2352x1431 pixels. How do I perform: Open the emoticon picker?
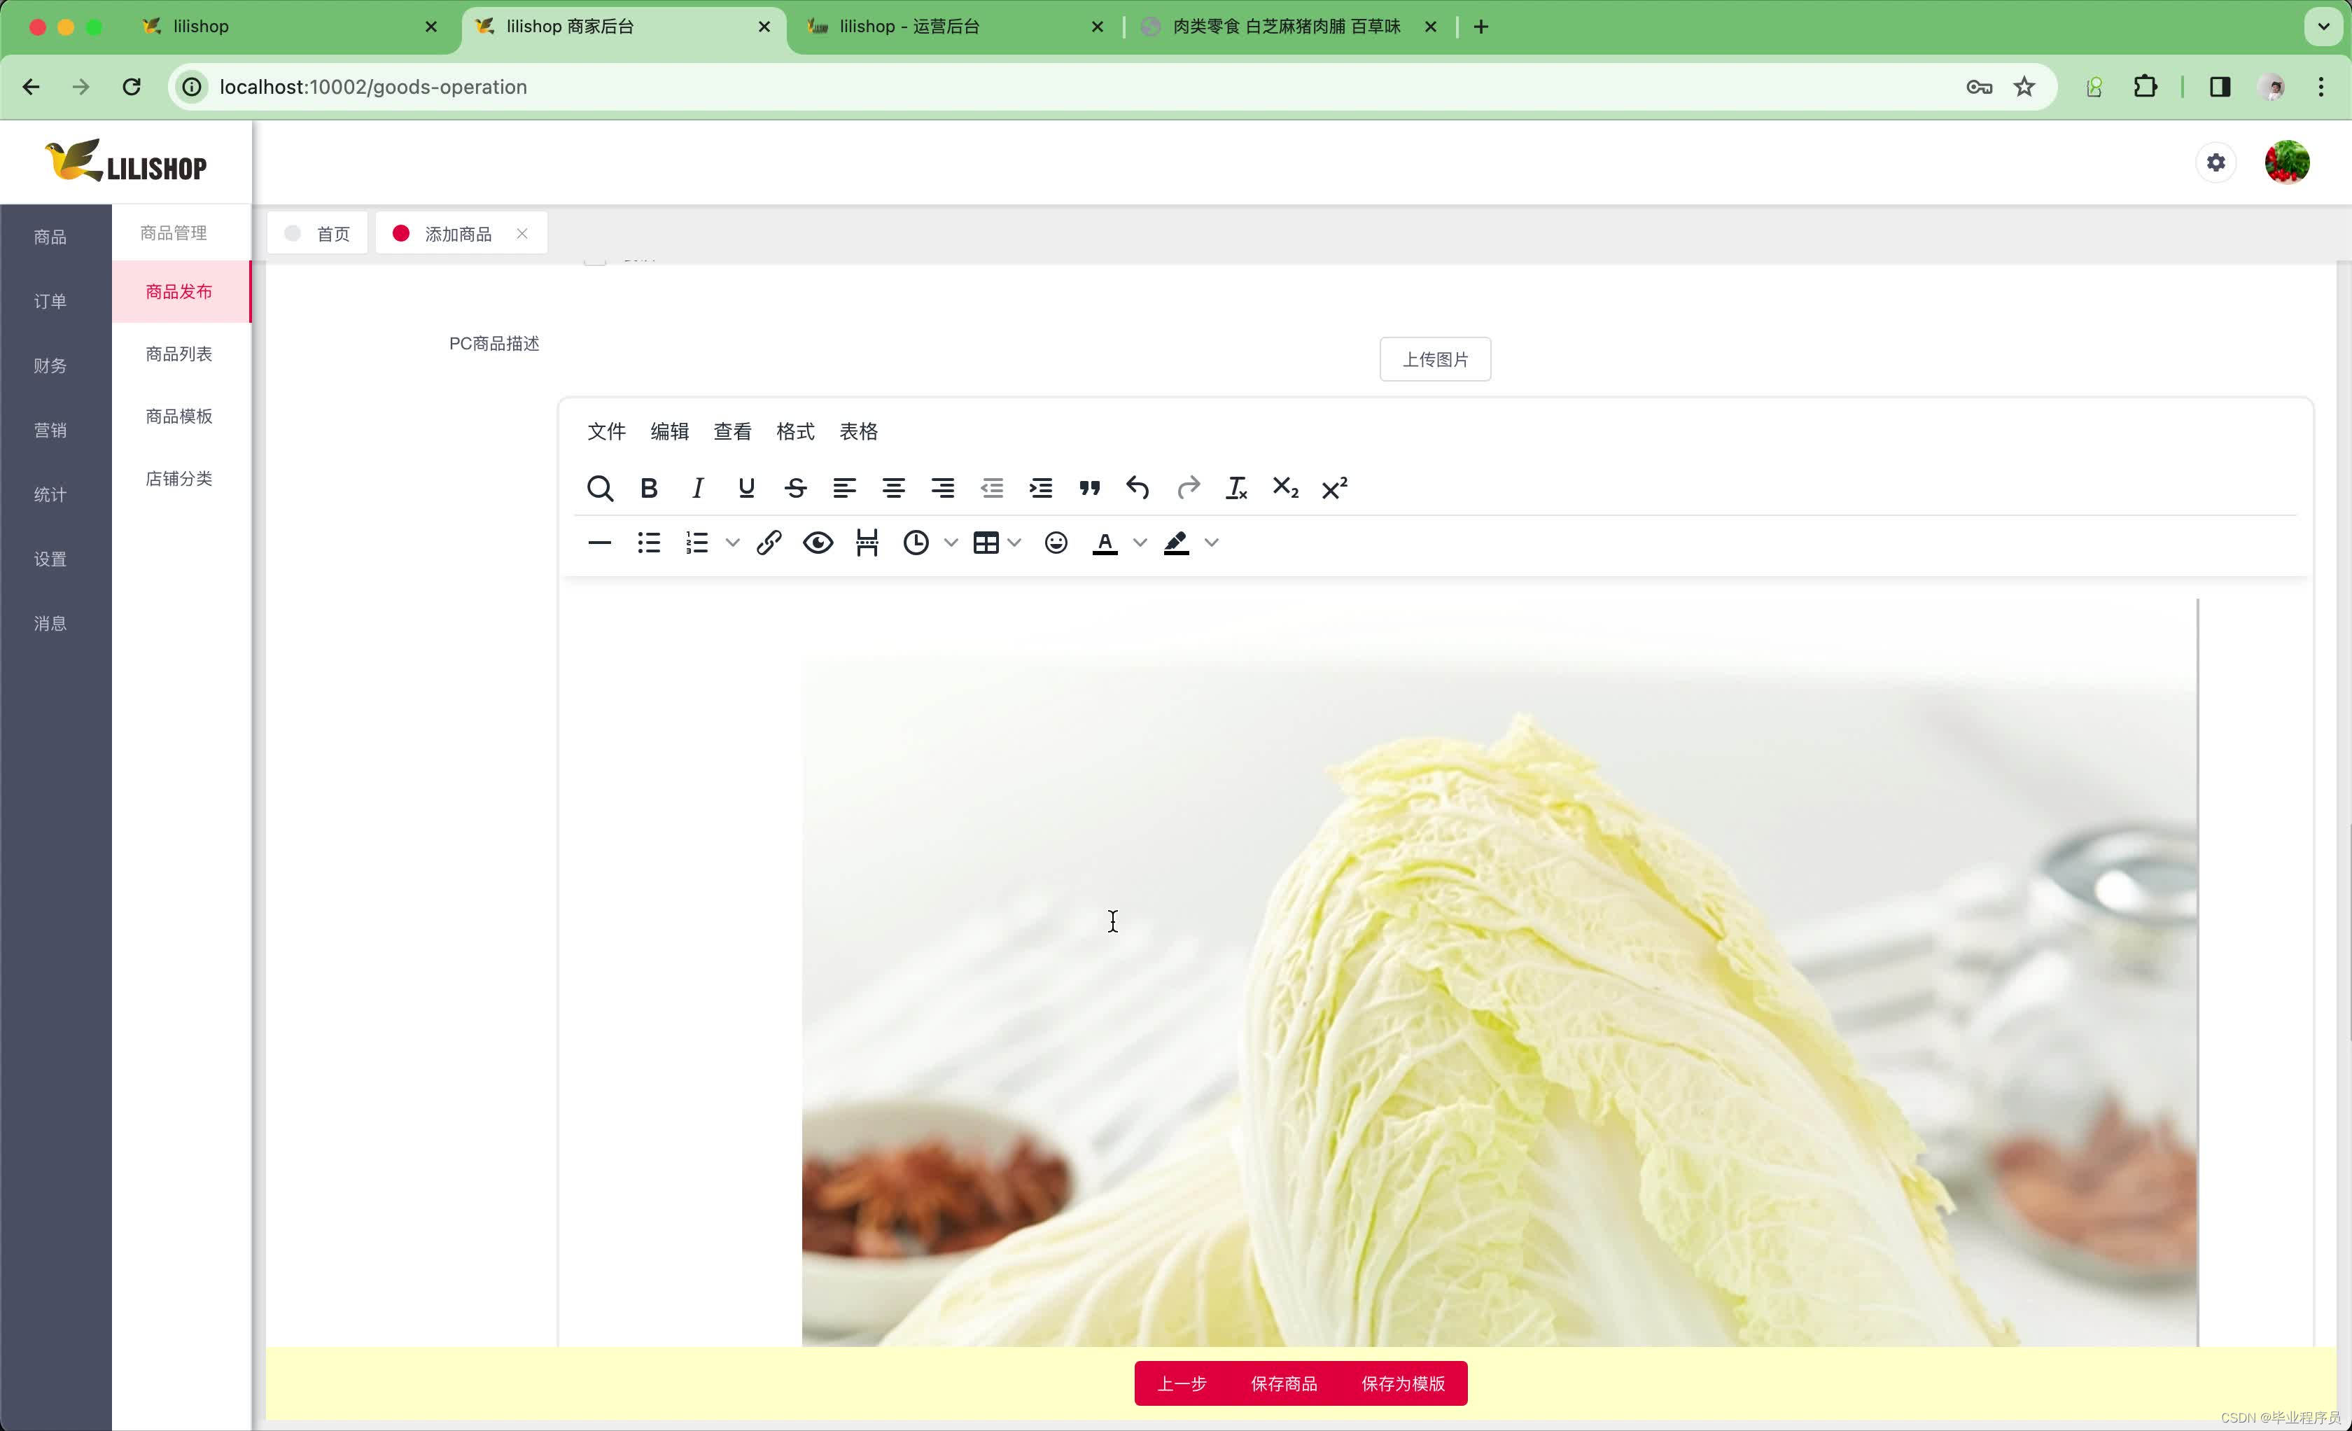(1056, 543)
